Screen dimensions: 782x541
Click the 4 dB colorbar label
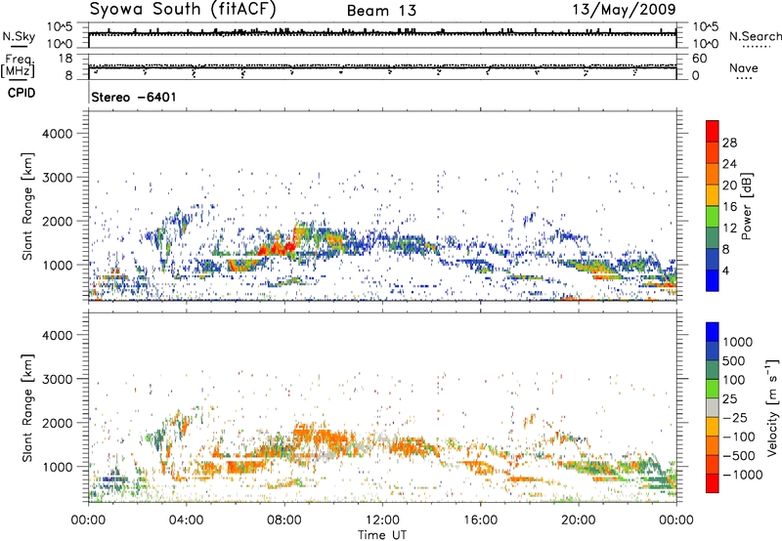tap(725, 270)
